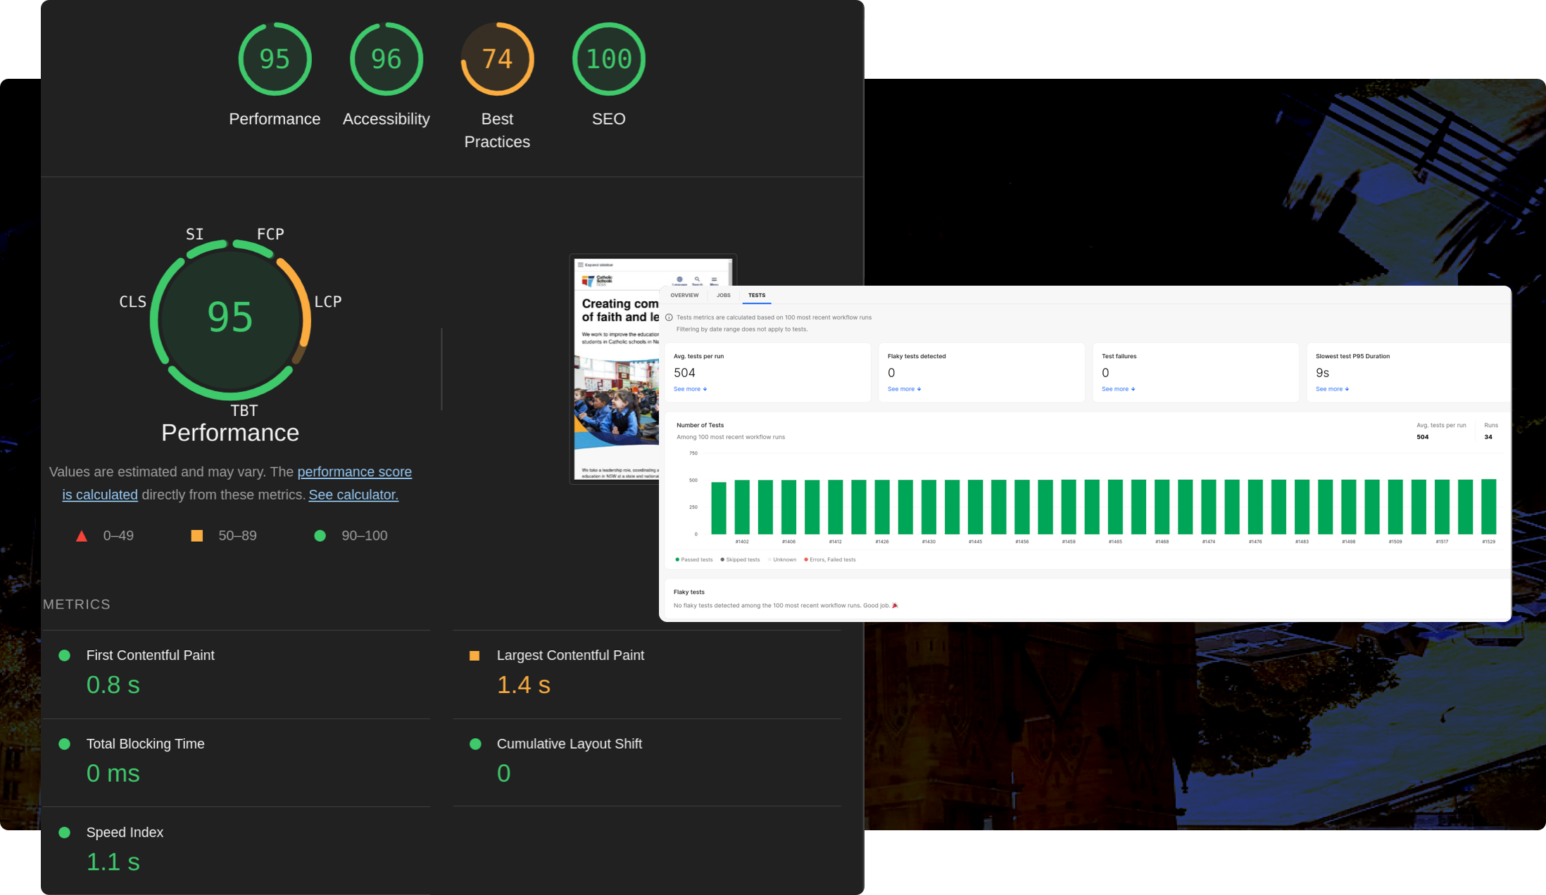Toggle Passed tests legend item
1546x895 pixels.
click(694, 560)
